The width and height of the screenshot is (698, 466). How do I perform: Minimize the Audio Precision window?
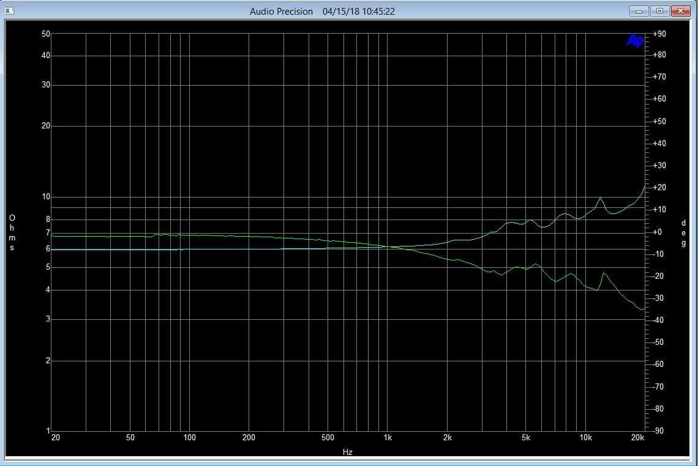coord(639,11)
